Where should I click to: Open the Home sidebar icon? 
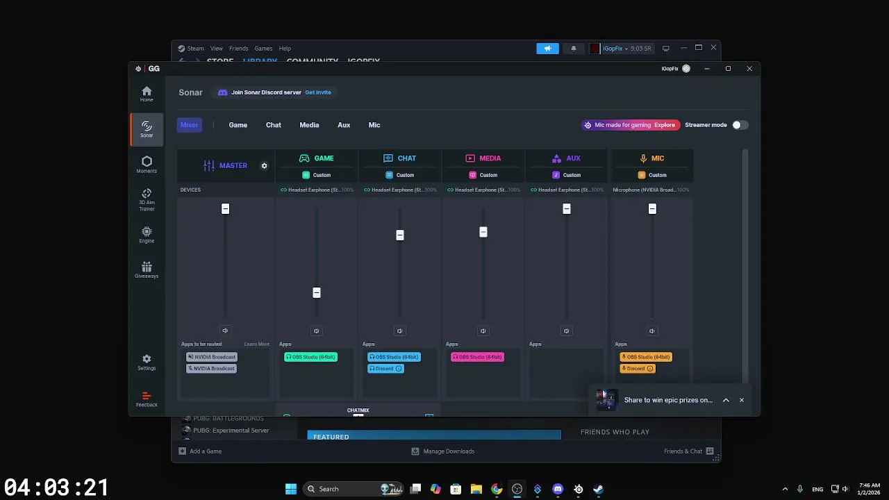pos(147,94)
